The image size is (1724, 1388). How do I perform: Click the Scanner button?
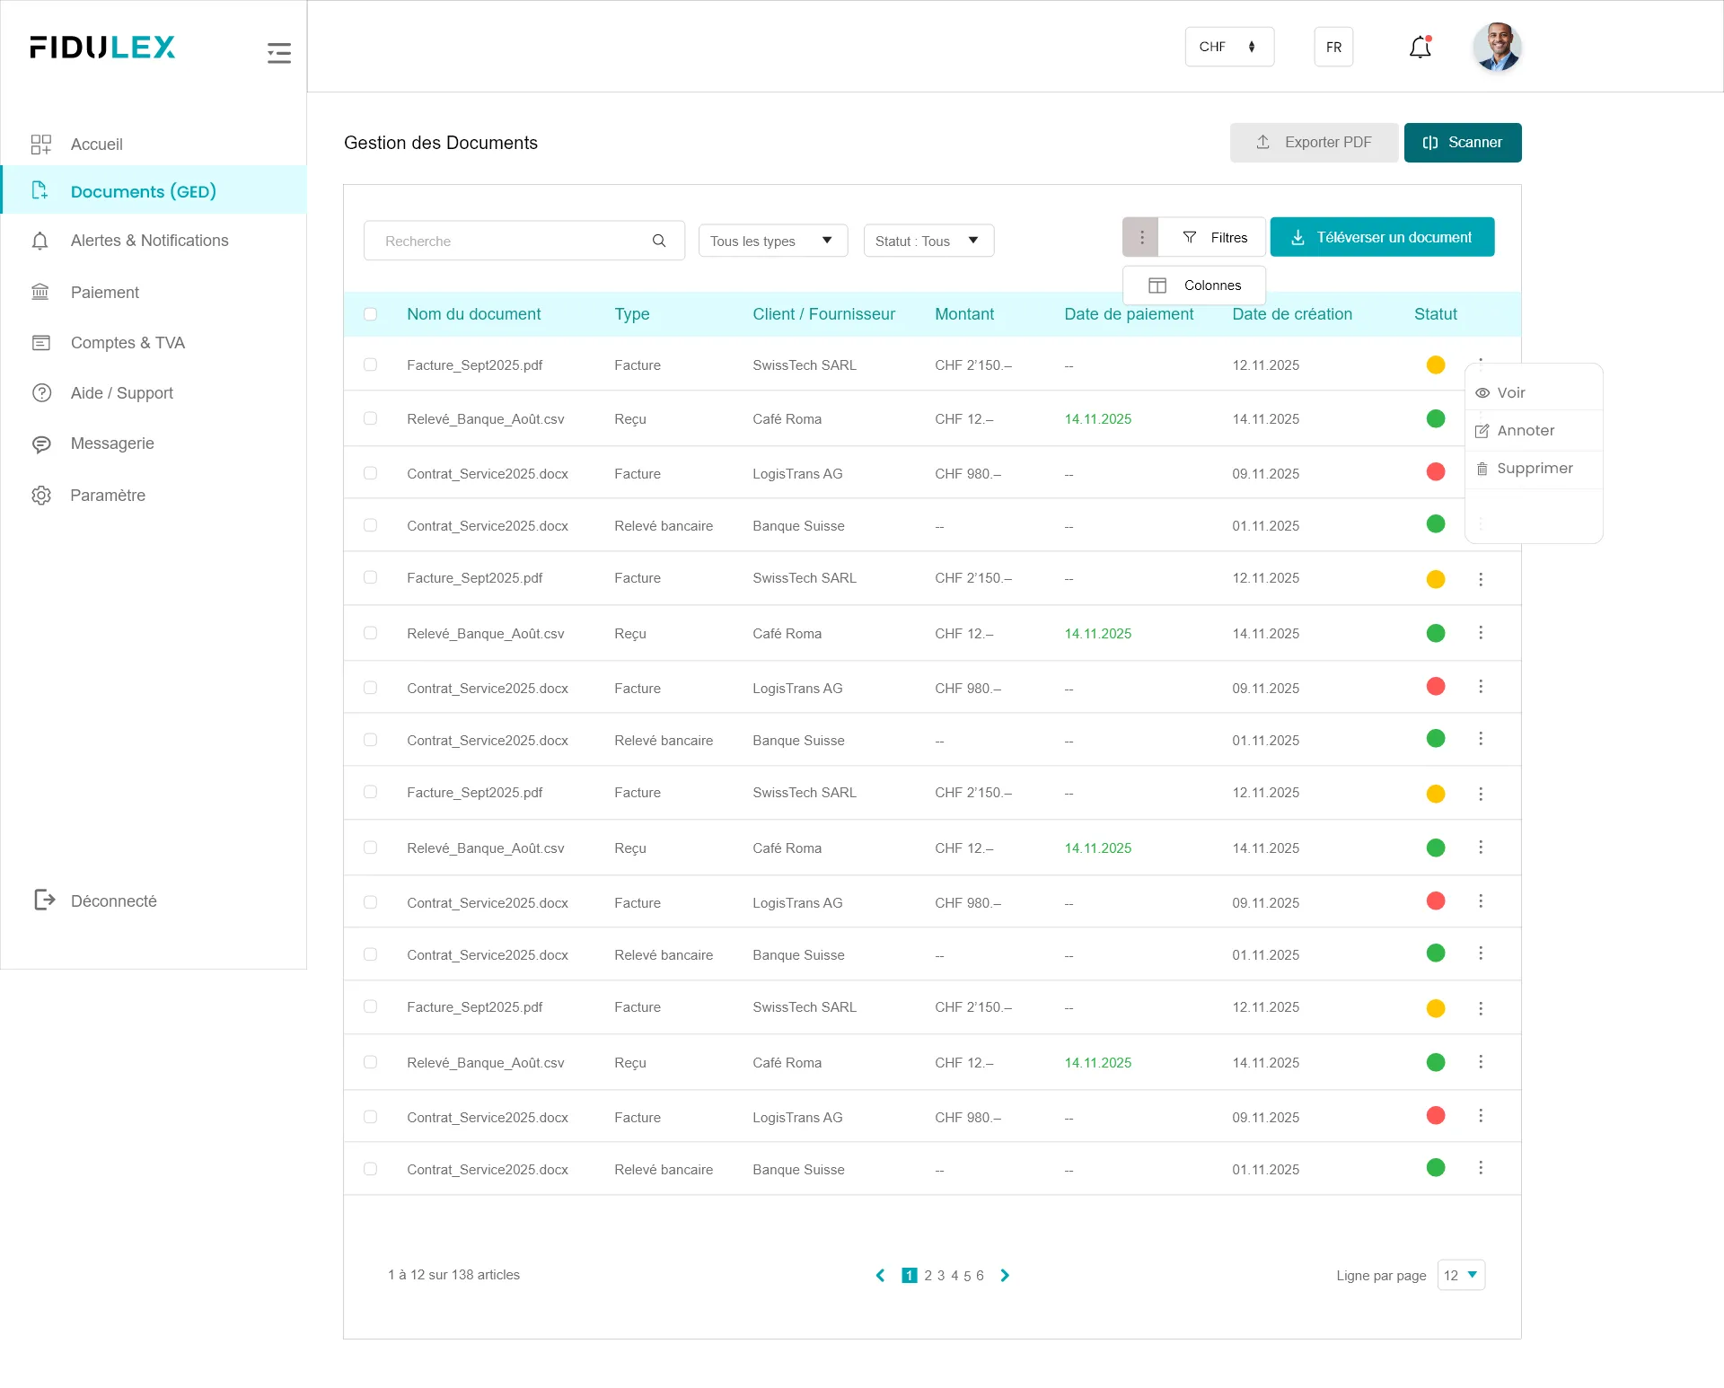(x=1462, y=143)
